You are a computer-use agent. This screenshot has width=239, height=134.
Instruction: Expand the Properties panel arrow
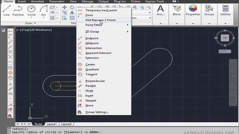[x=193, y=23]
